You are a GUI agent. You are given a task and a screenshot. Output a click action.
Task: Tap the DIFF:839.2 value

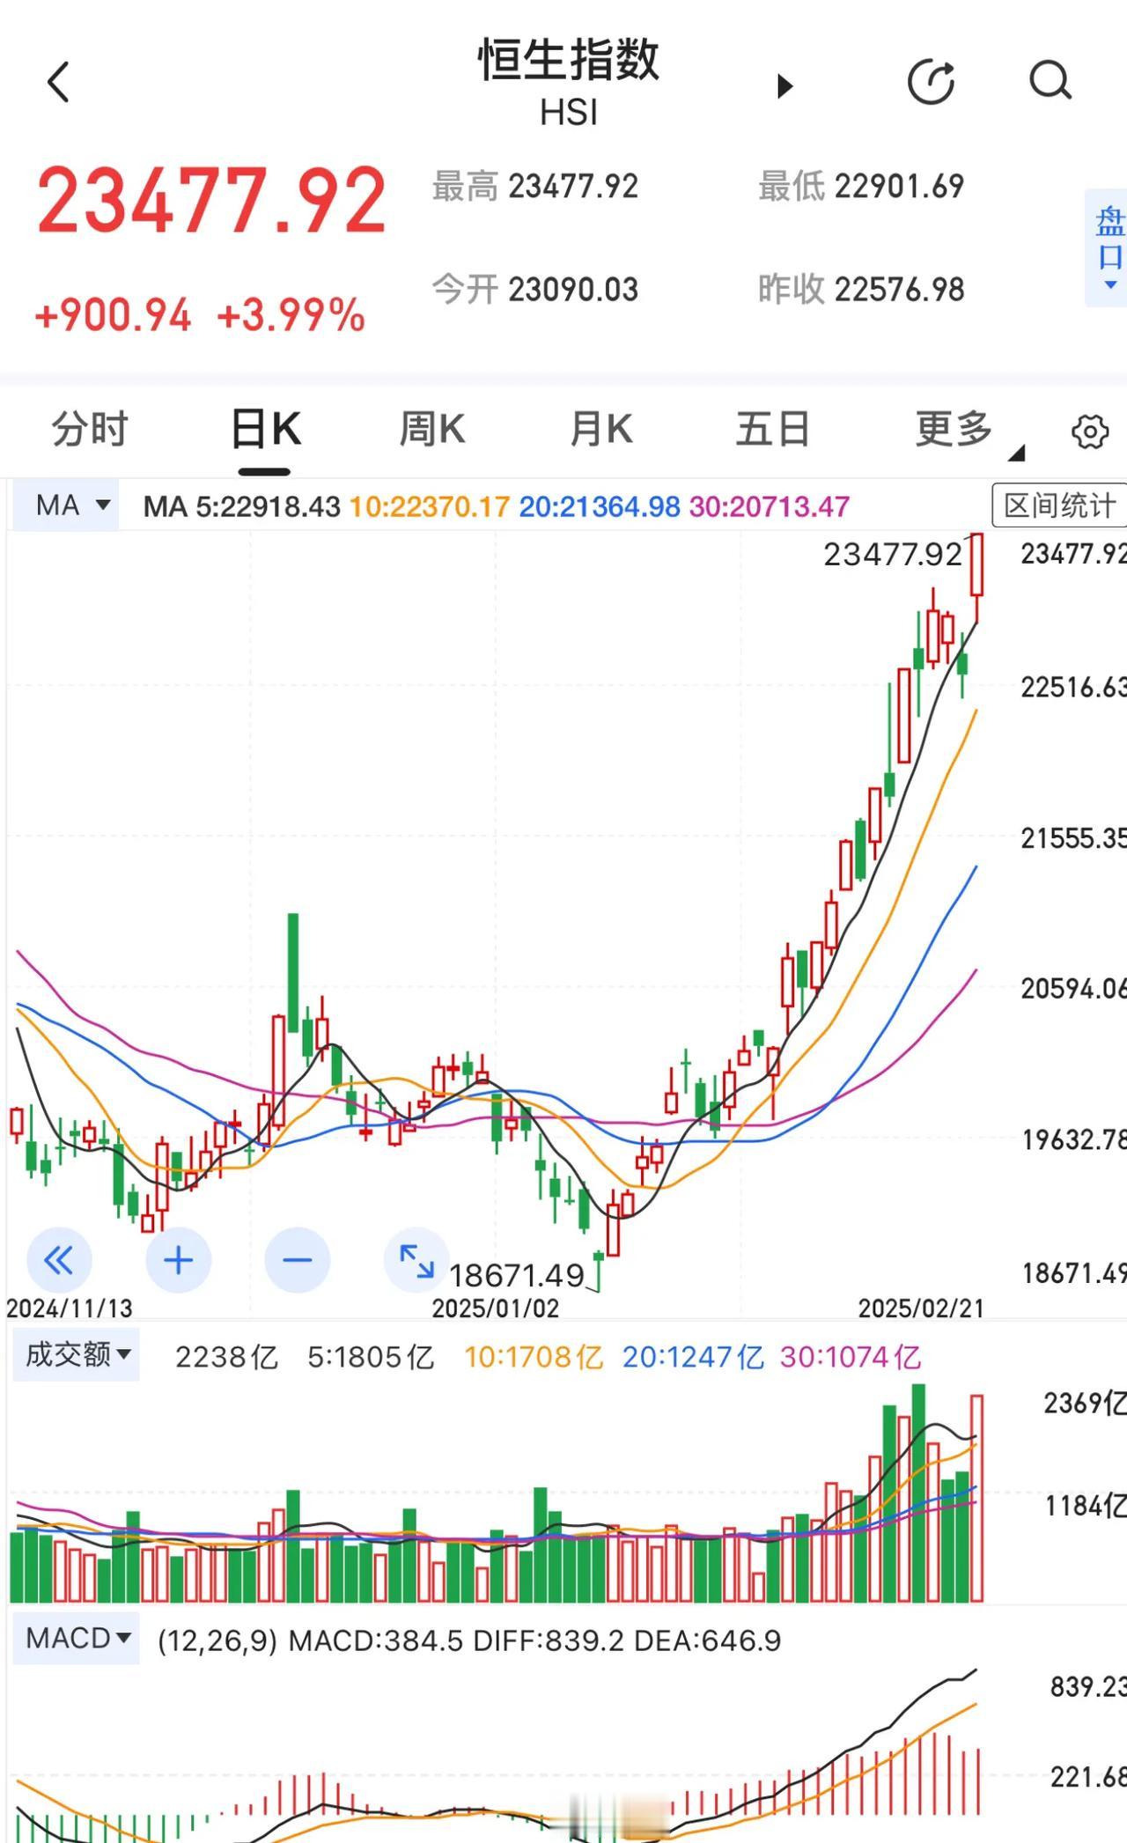549,1640
